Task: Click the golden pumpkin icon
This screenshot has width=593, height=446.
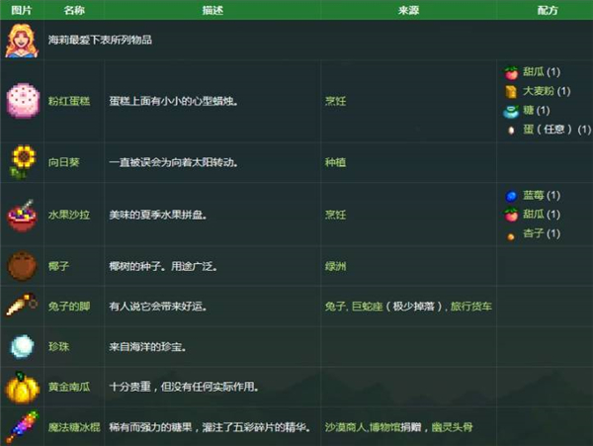Action: [22, 387]
